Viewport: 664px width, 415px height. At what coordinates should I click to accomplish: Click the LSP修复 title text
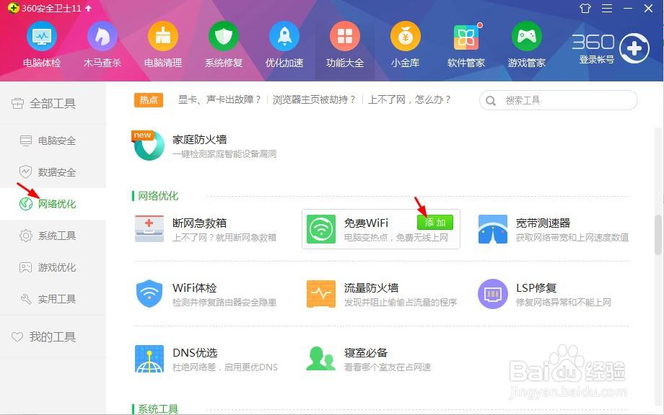(x=536, y=287)
